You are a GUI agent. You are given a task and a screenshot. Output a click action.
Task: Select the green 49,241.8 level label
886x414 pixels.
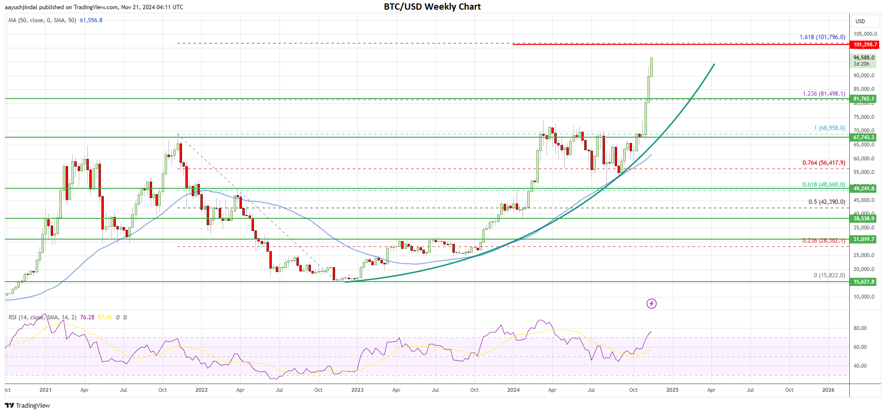(863, 188)
